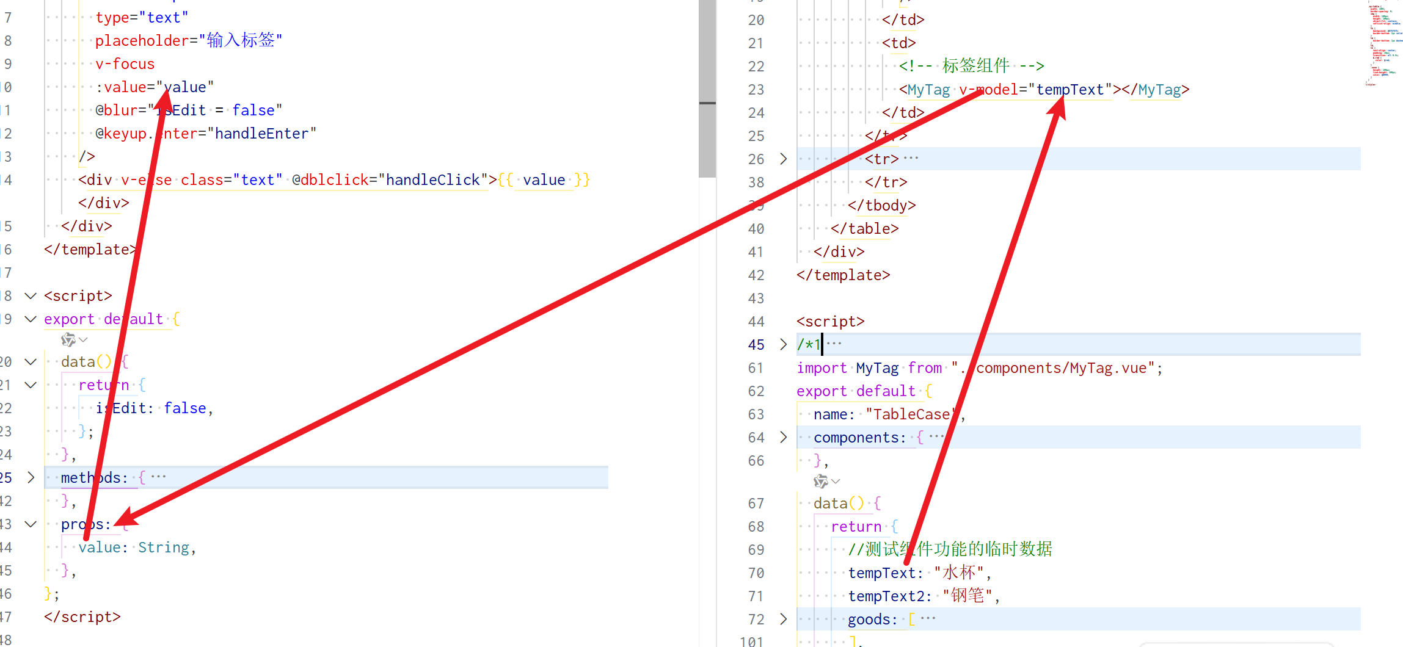
Task: Click line number 45 in the right editor
Action: tap(756, 345)
